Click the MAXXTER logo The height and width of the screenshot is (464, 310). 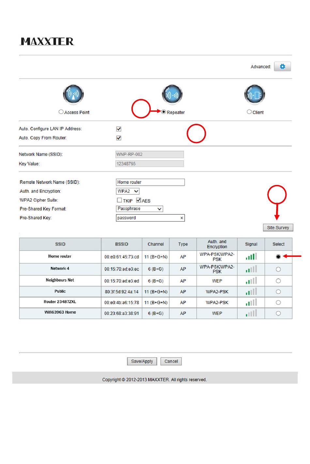point(47,41)
